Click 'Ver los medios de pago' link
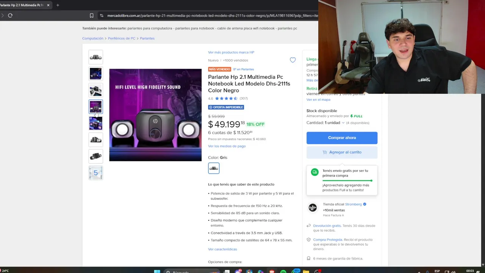 point(227,146)
